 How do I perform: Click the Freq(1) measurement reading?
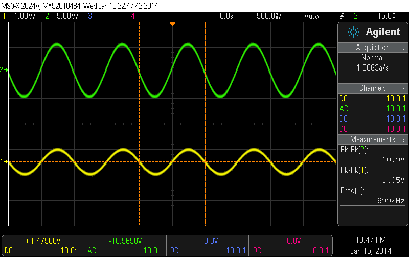(x=373, y=196)
